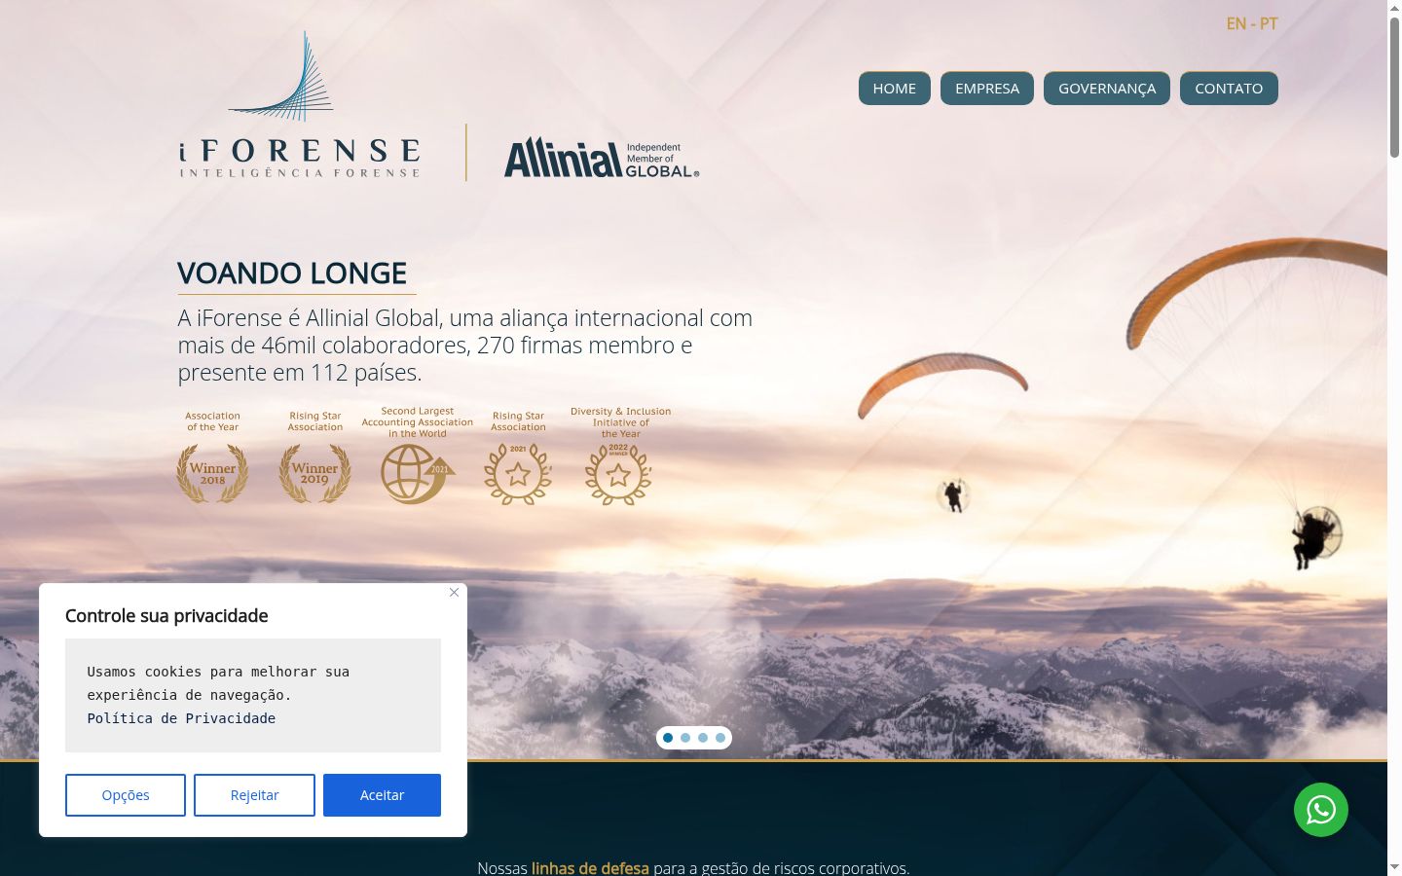Select the second carousel slide dot
This screenshot has width=1402, height=876.
685,738
